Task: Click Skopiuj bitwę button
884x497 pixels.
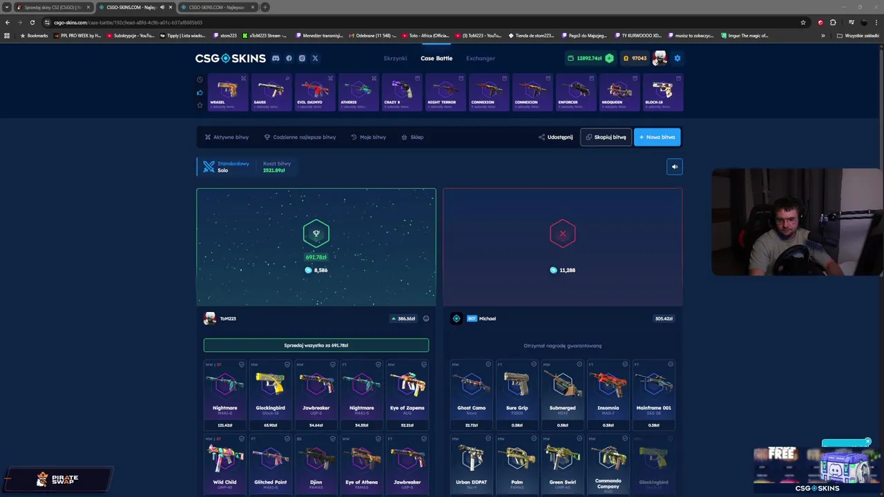Action: pos(606,137)
